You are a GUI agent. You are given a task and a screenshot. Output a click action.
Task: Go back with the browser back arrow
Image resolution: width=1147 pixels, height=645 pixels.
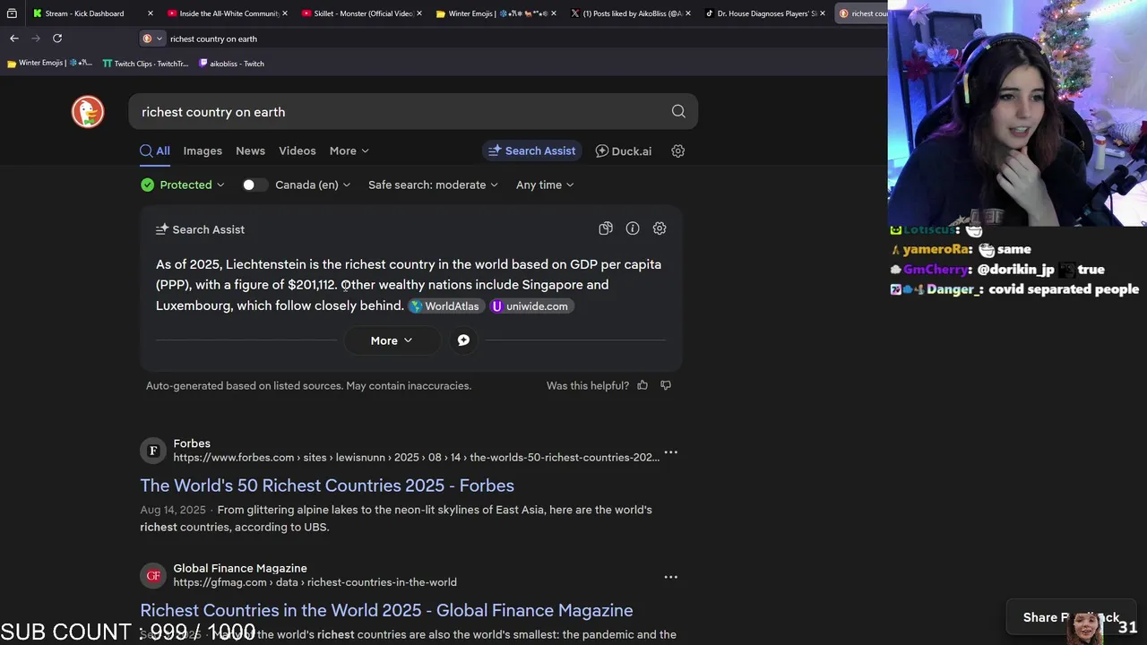(x=14, y=38)
